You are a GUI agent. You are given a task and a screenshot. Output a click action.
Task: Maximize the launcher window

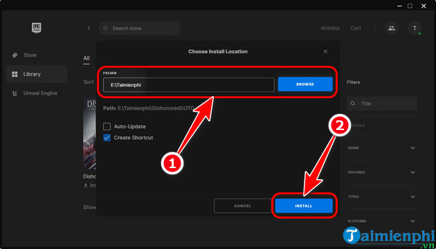click(410, 6)
